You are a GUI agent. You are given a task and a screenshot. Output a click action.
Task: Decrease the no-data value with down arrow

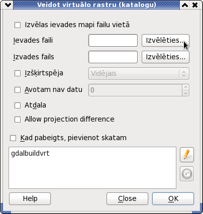click(185, 93)
